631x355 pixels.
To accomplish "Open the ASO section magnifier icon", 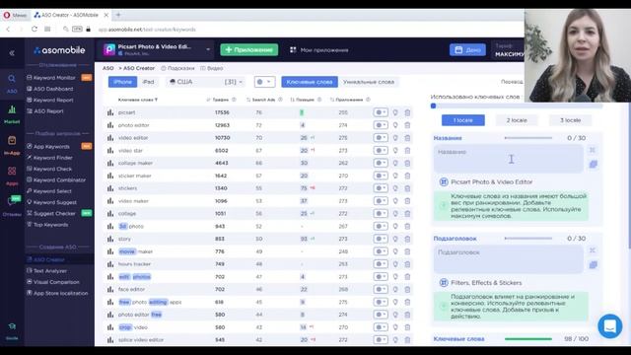I will (x=12, y=79).
